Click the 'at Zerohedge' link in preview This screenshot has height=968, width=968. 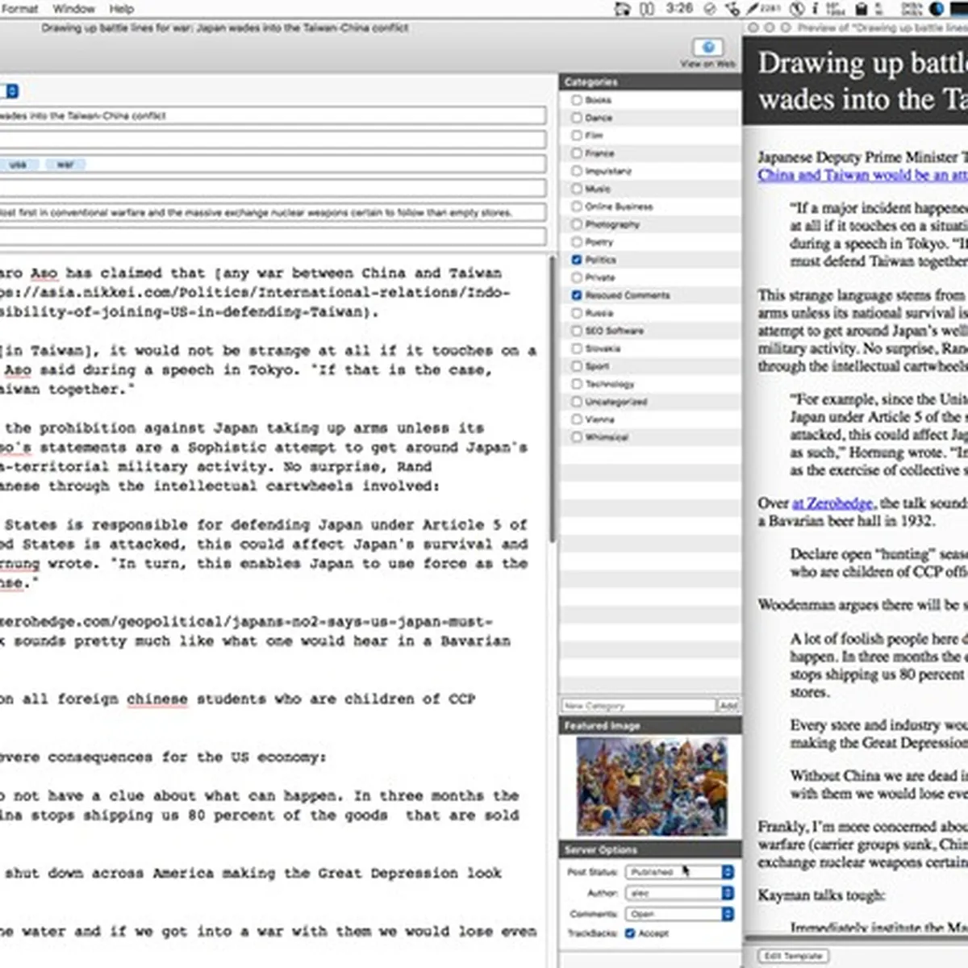(x=832, y=503)
